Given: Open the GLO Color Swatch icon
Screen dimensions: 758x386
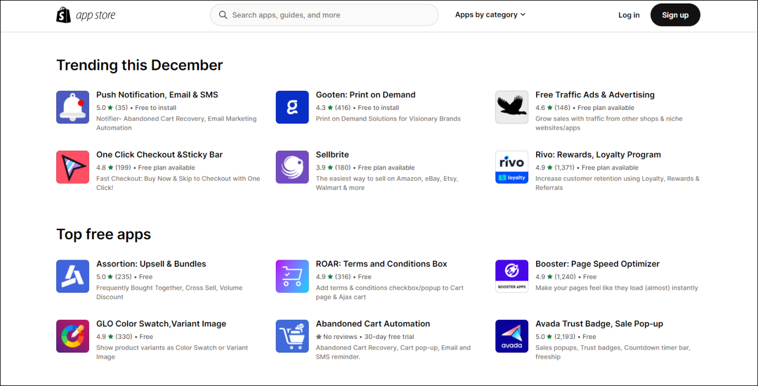Looking at the screenshot, I should [x=73, y=336].
